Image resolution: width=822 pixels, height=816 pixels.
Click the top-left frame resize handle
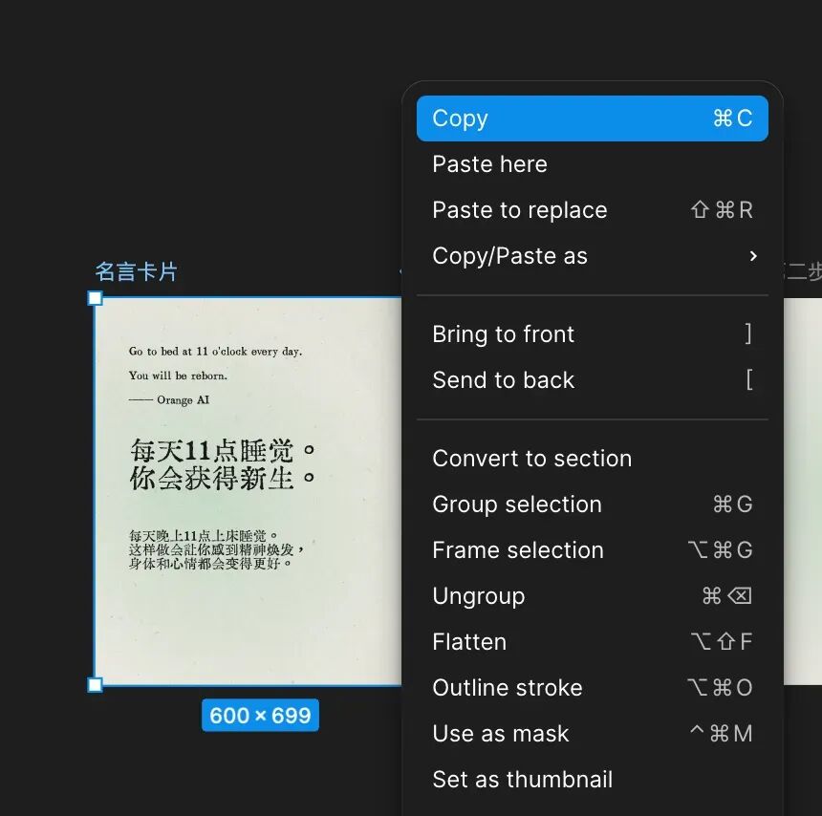(x=95, y=298)
